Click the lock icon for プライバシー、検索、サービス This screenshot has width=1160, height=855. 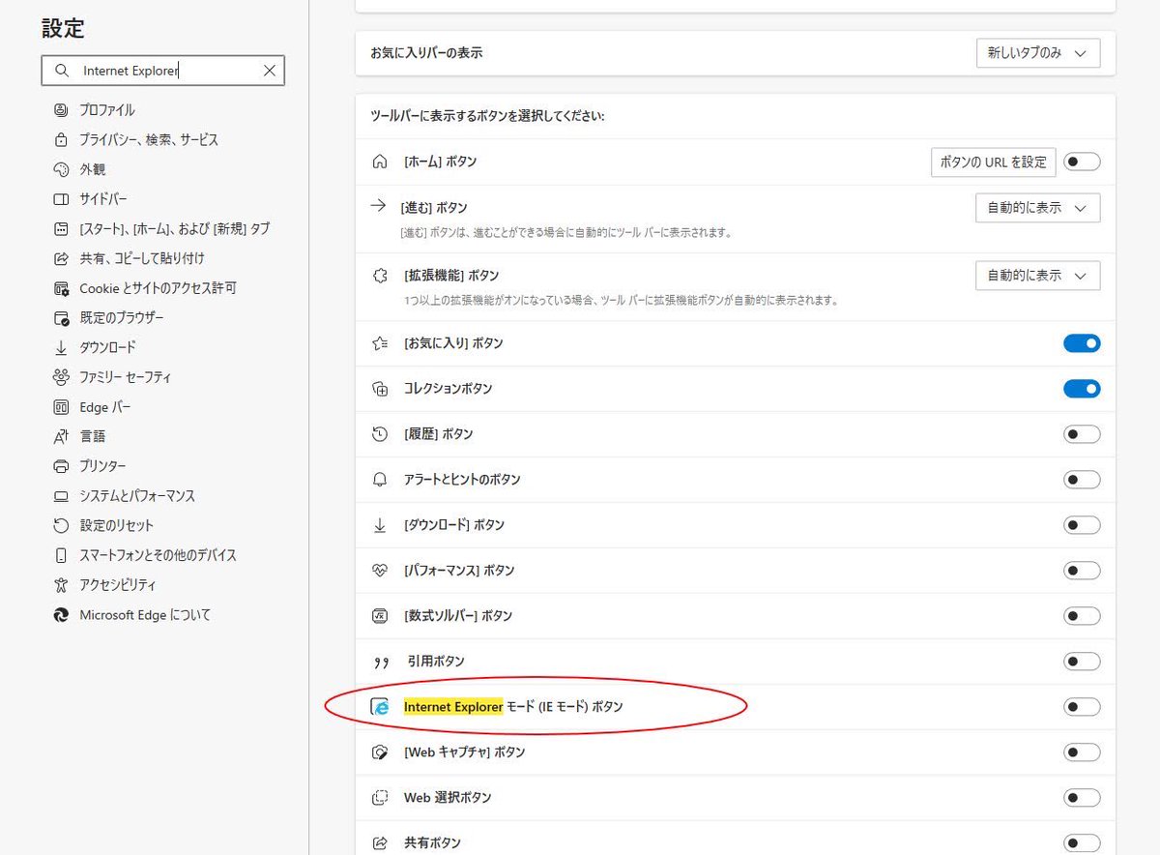(x=62, y=140)
